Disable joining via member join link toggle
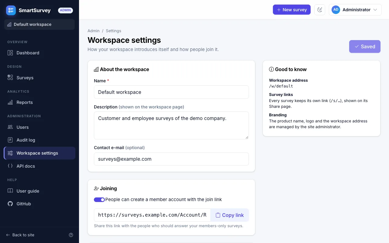The height and width of the screenshot is (243, 389). click(99, 200)
